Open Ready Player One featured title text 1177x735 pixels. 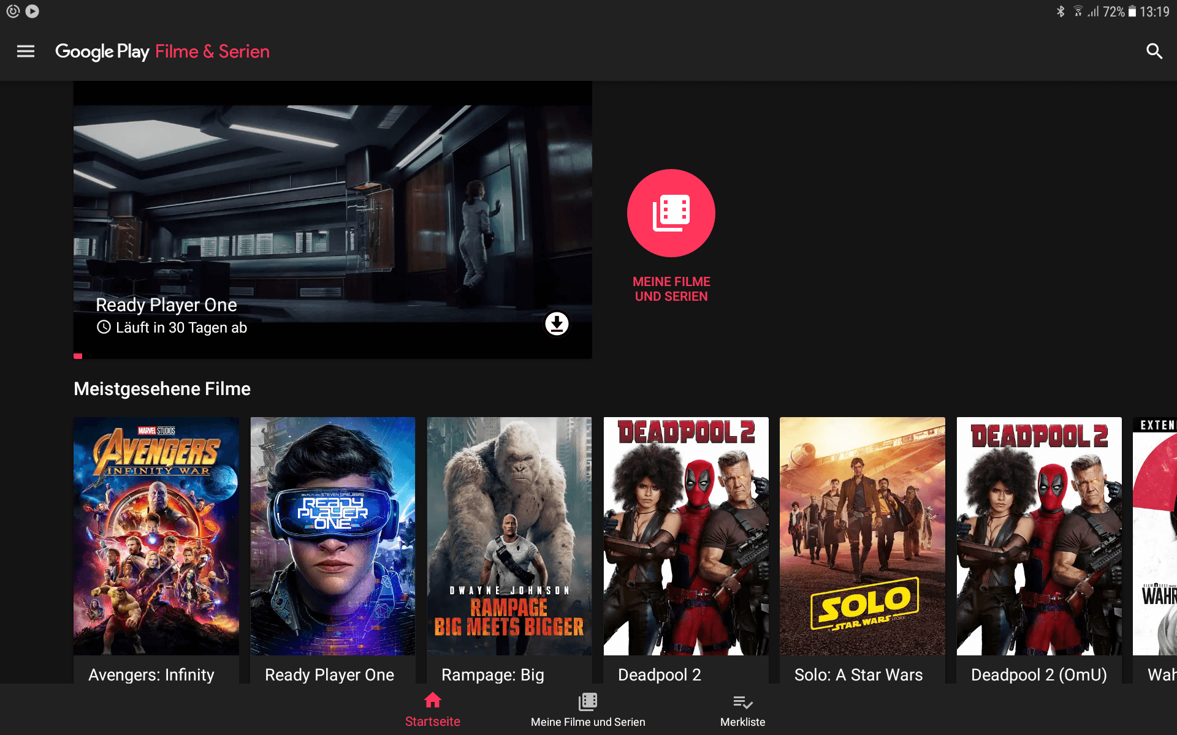click(x=166, y=304)
